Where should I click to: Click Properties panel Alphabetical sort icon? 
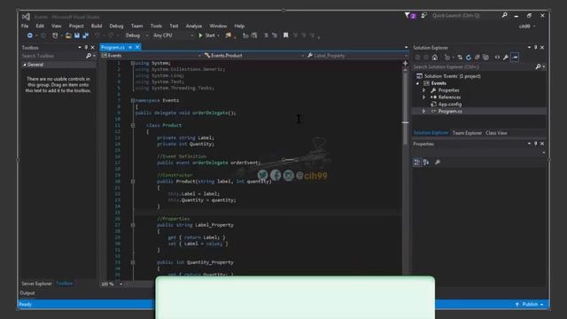426,162
